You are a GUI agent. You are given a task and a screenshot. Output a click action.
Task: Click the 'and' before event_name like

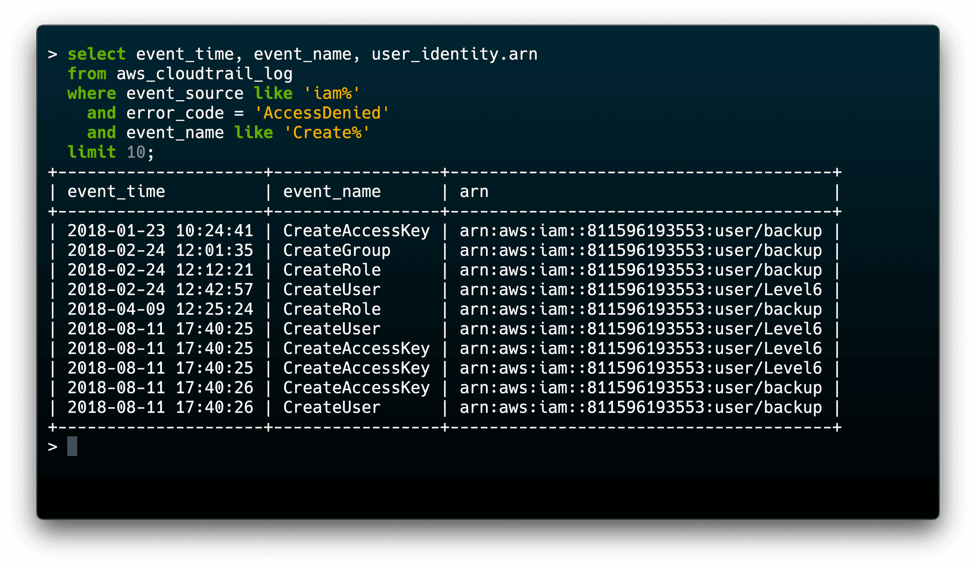coord(102,133)
